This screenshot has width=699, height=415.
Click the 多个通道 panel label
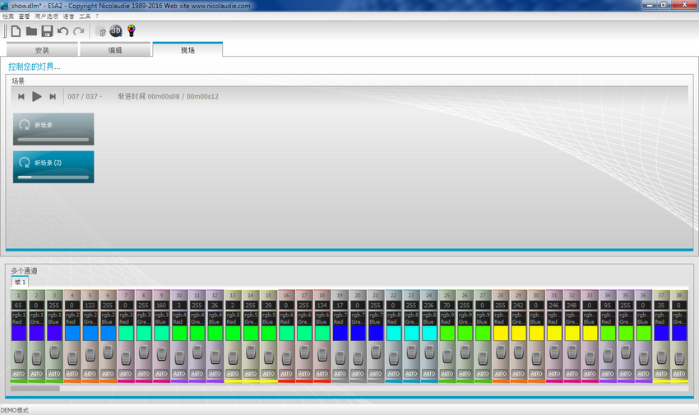coord(24,270)
